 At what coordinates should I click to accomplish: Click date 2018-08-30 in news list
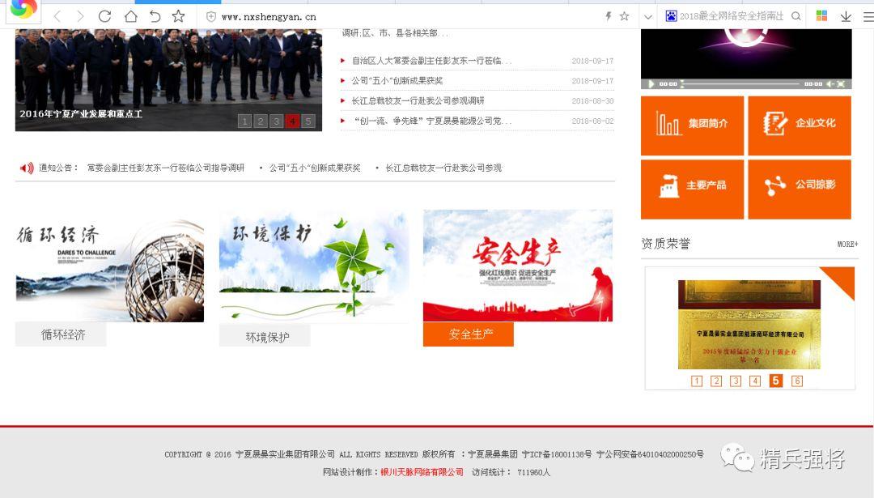592,101
